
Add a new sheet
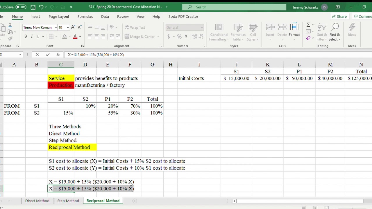coord(135,201)
